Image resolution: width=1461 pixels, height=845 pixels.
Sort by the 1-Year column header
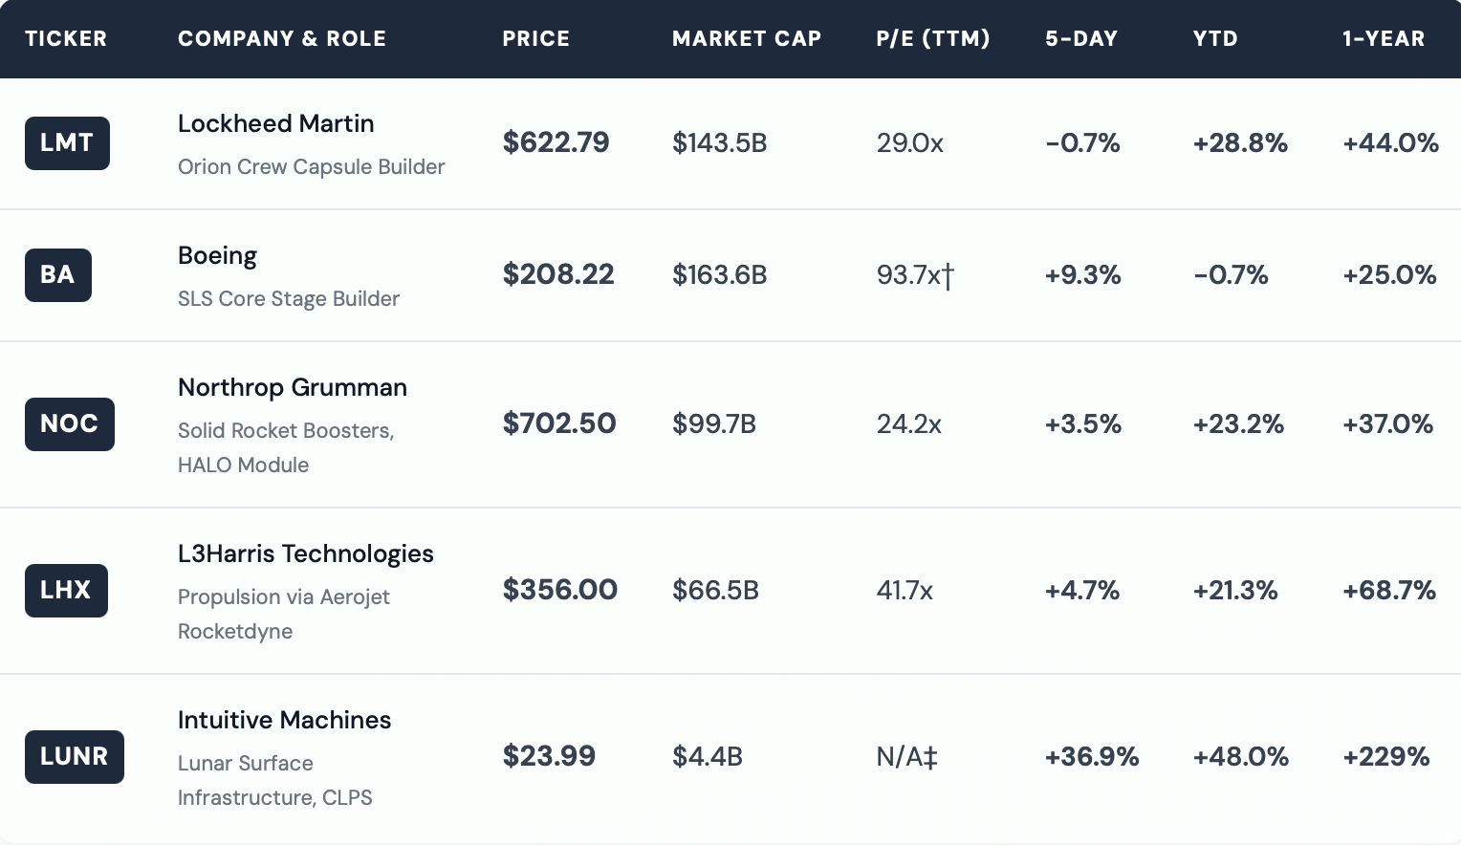(x=1383, y=39)
